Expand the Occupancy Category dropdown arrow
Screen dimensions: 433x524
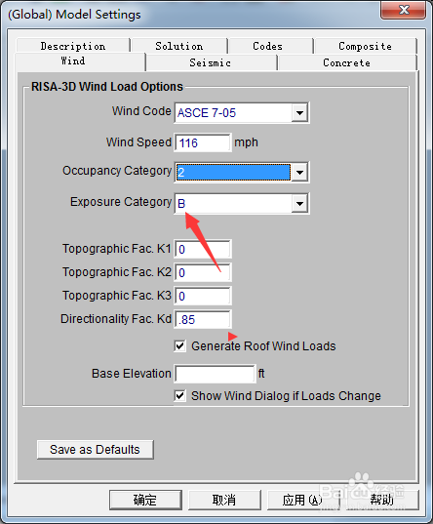pyautogui.click(x=299, y=173)
